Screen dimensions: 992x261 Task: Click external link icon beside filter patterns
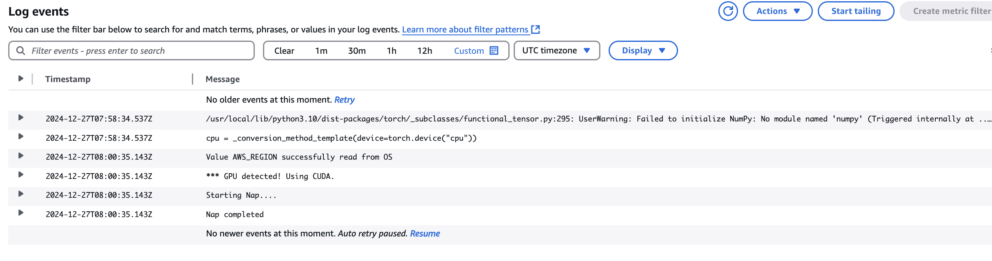click(x=535, y=30)
